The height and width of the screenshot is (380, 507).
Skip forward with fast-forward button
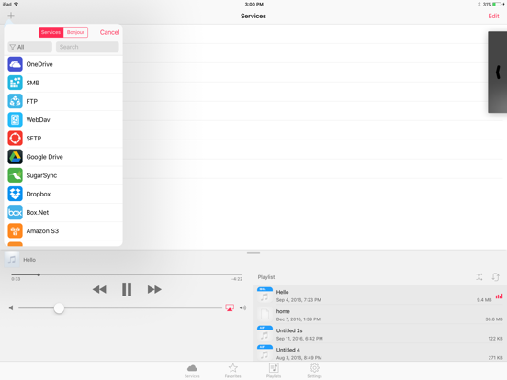point(154,289)
